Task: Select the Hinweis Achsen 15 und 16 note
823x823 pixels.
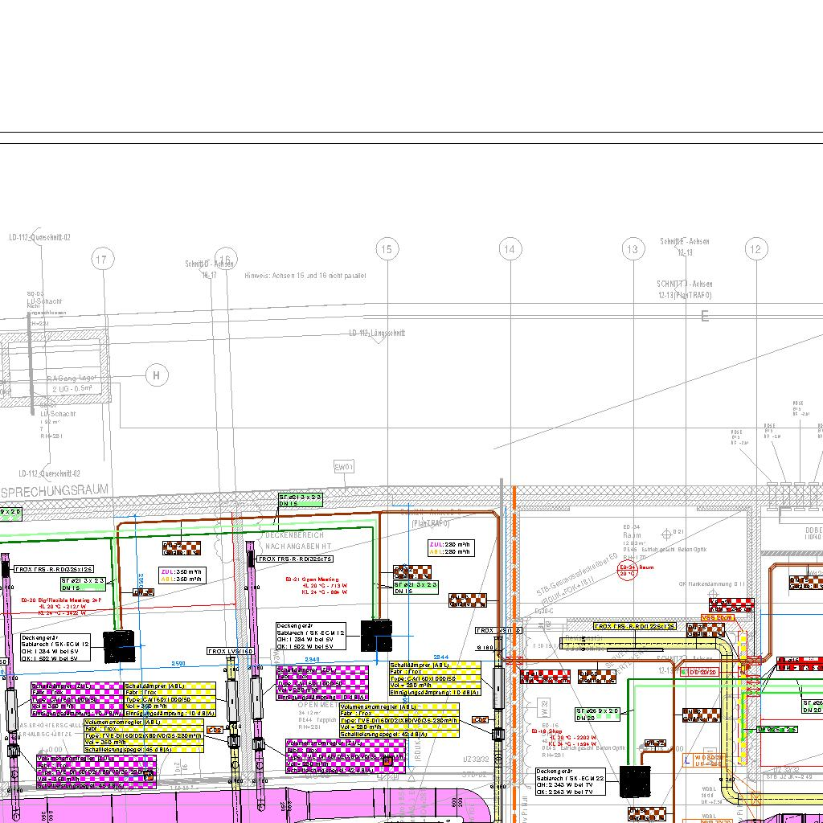Action: [x=305, y=276]
